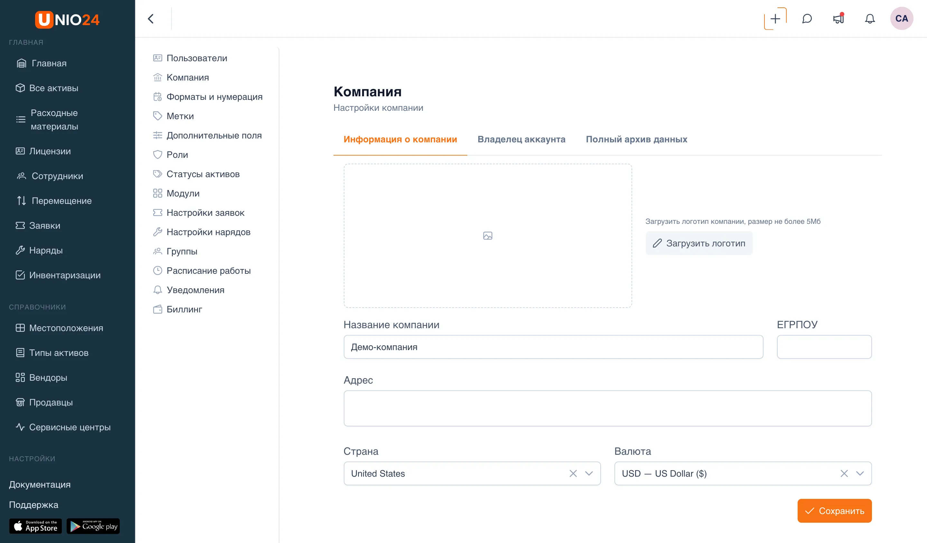Click the Сохранить save button
927x543 pixels.
[x=834, y=510]
